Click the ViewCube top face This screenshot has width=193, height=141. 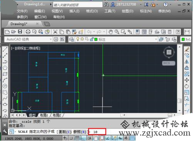click(x=169, y=52)
